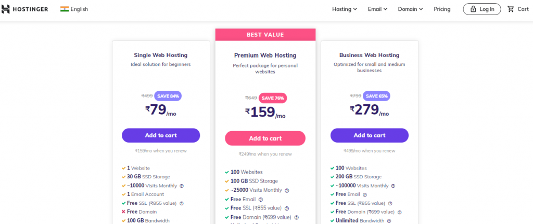Click the Log In button

click(x=481, y=9)
